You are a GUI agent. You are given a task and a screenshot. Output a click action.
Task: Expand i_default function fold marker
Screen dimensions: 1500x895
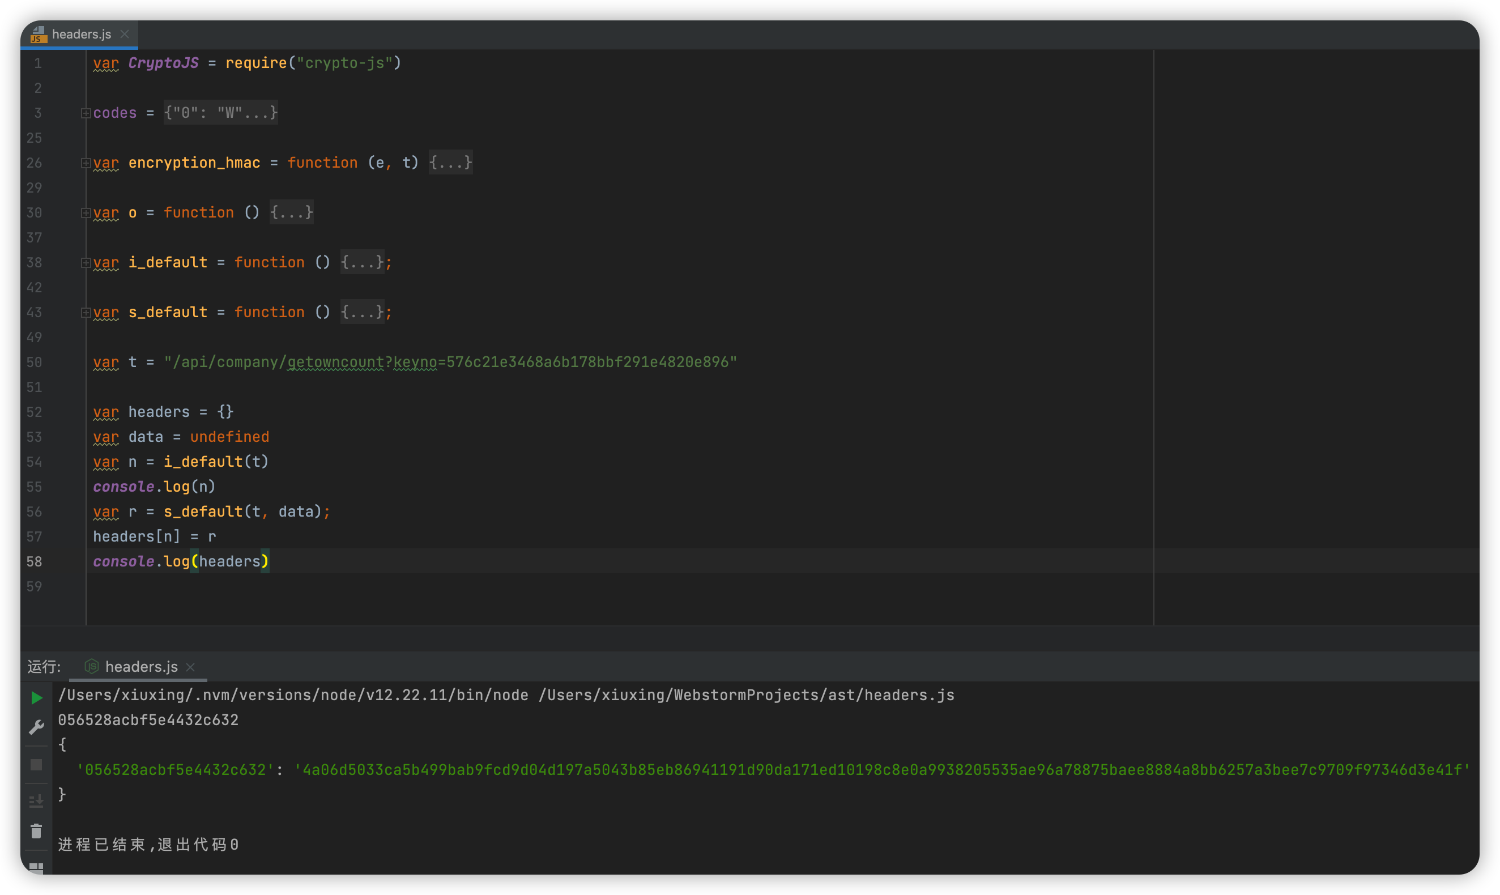pos(86,262)
